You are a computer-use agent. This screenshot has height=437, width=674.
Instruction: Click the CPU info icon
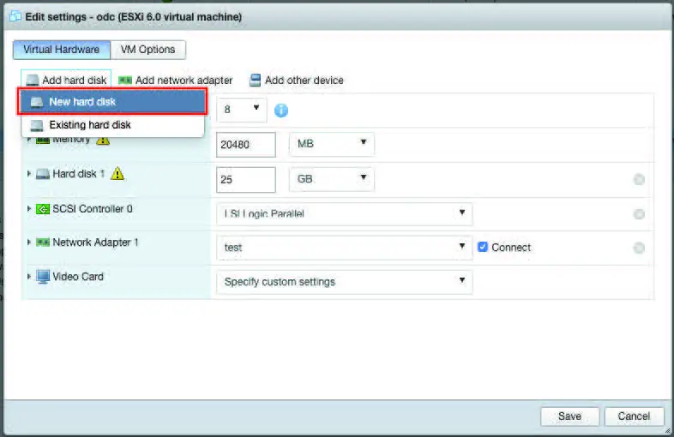click(281, 111)
